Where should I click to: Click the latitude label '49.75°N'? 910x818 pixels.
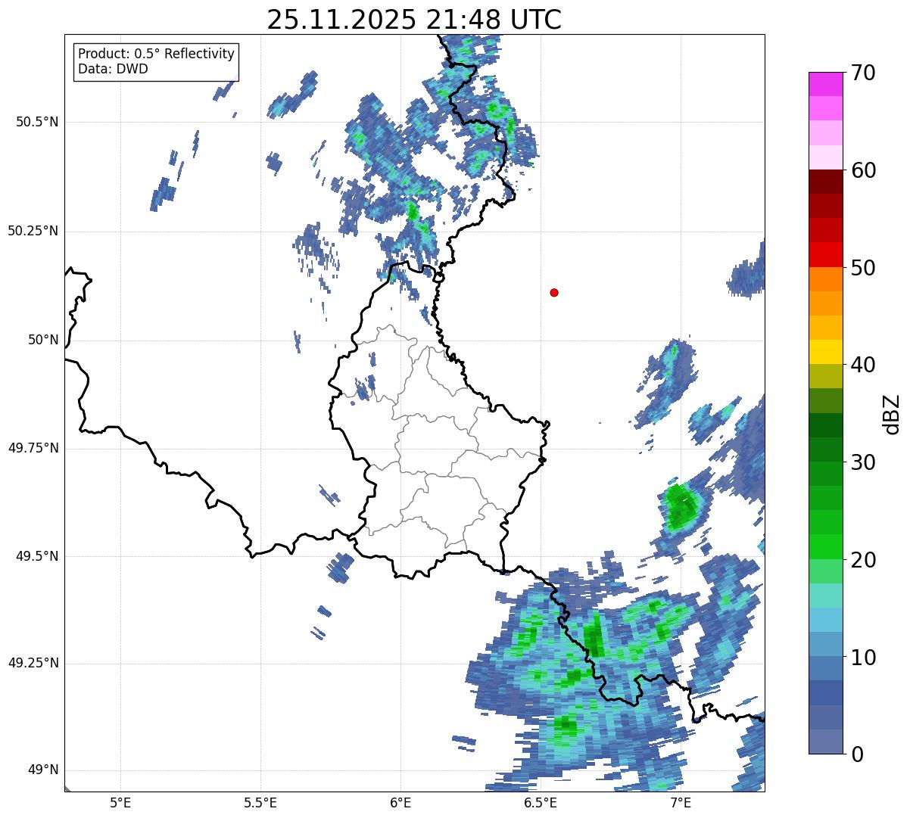coord(33,448)
